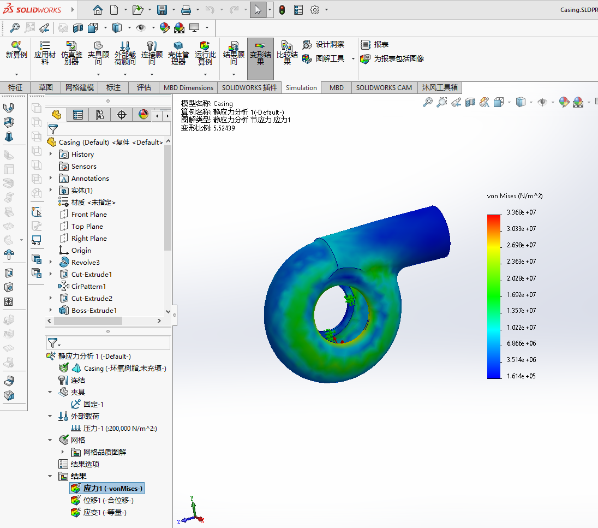Click the rebuild traffic light icon
This screenshot has height=528, width=598.
[282, 10]
